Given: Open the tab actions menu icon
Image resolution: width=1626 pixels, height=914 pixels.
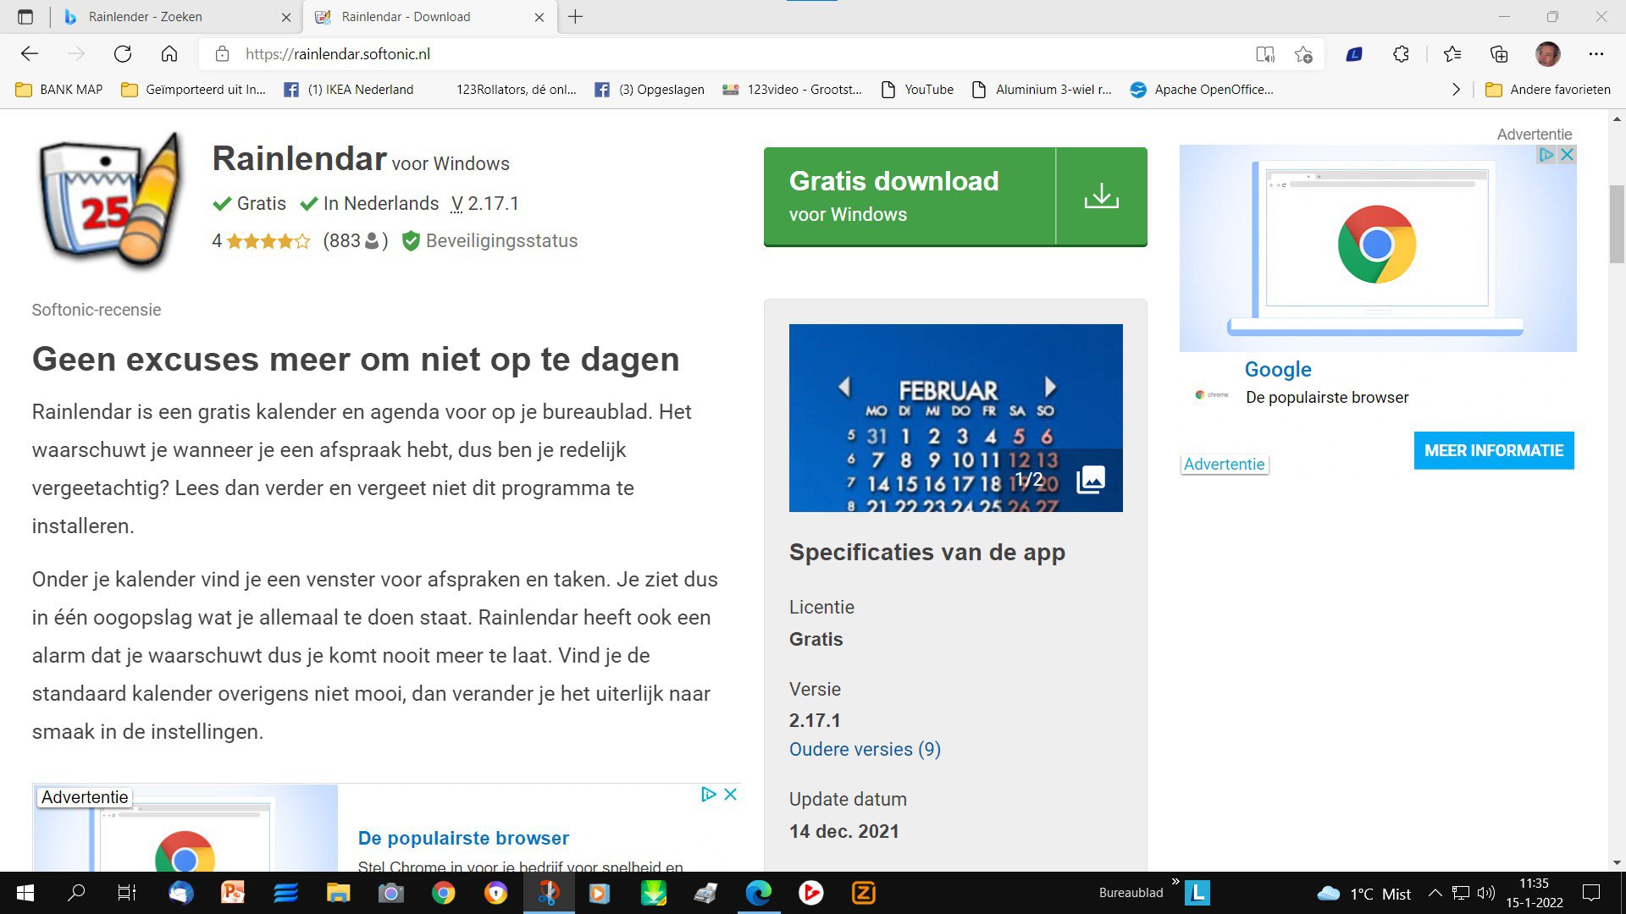Looking at the screenshot, I should [x=25, y=17].
